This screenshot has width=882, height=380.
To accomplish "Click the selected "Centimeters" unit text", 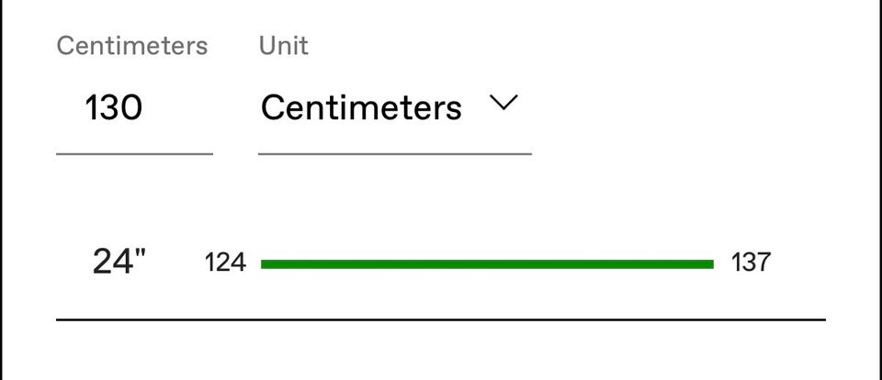I will [361, 108].
